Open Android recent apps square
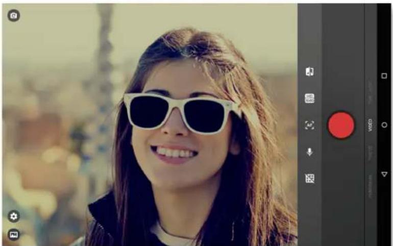Viewport: 393px width, 246px height. pos(384,76)
